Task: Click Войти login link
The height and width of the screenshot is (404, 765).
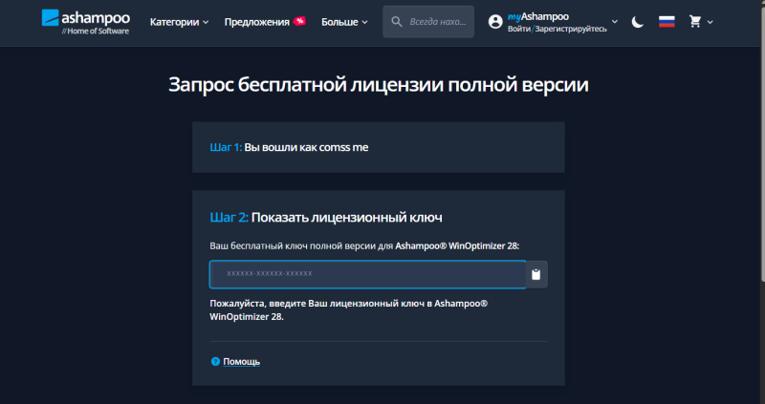Action: tap(519, 29)
